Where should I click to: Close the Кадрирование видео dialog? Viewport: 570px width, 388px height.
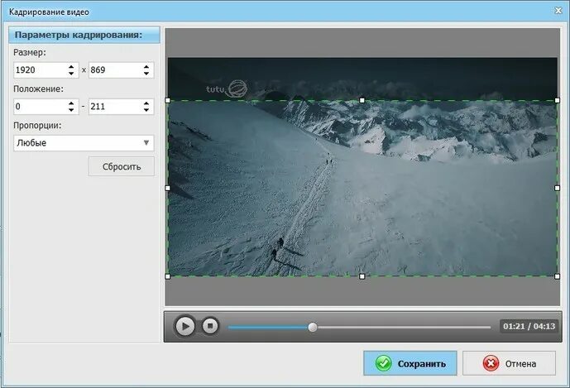558,11
